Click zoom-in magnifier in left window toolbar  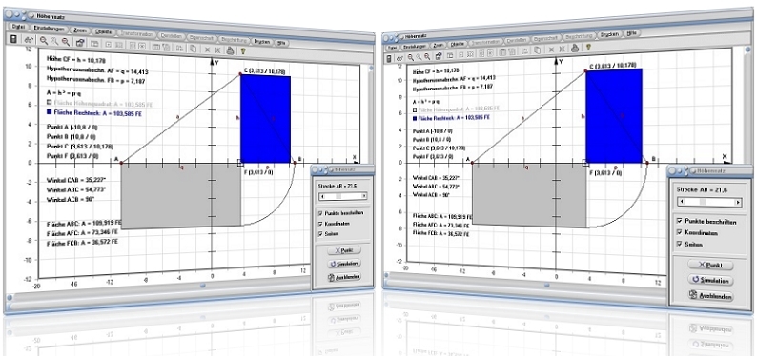[x=44, y=42]
